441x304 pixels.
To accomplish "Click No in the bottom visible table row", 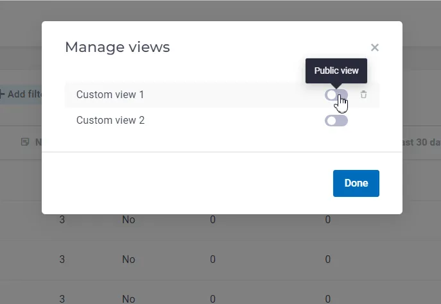I will click(x=128, y=299).
